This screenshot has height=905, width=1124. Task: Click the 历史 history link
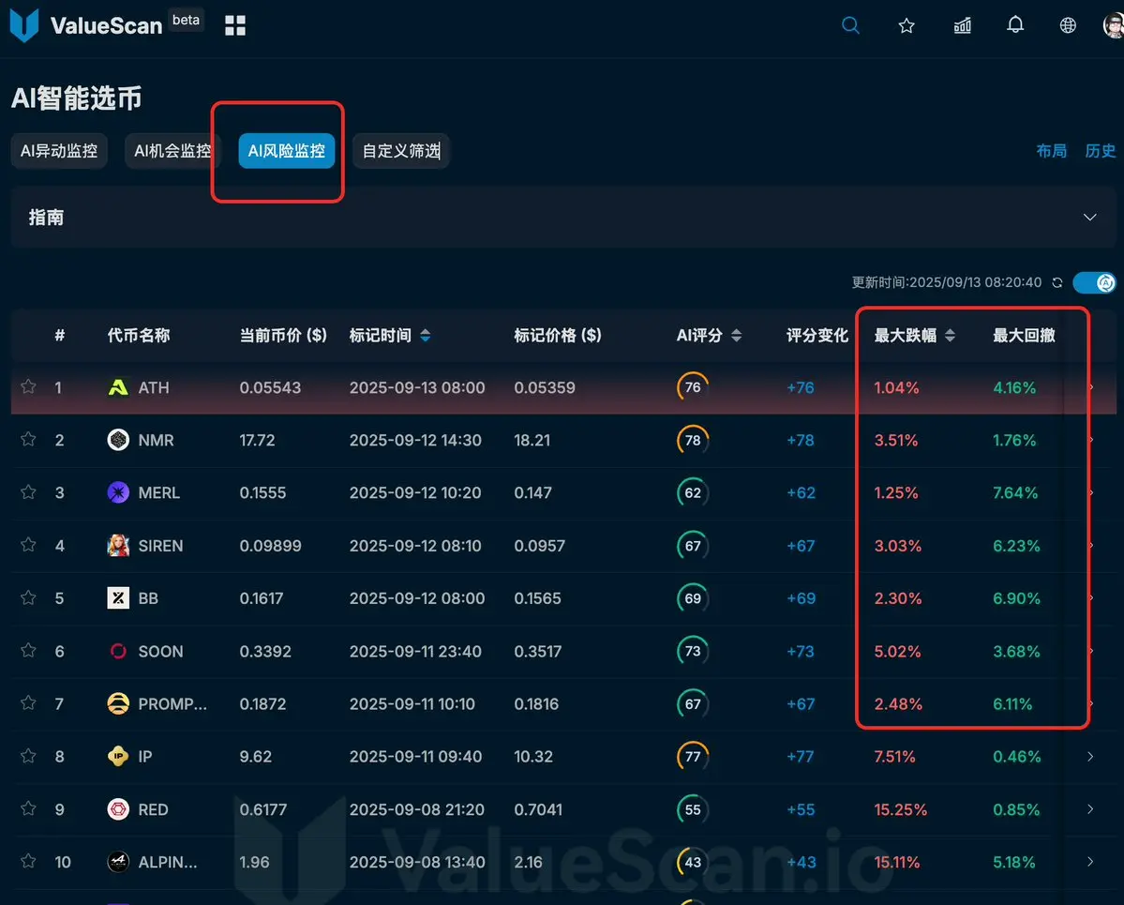[x=1101, y=151]
